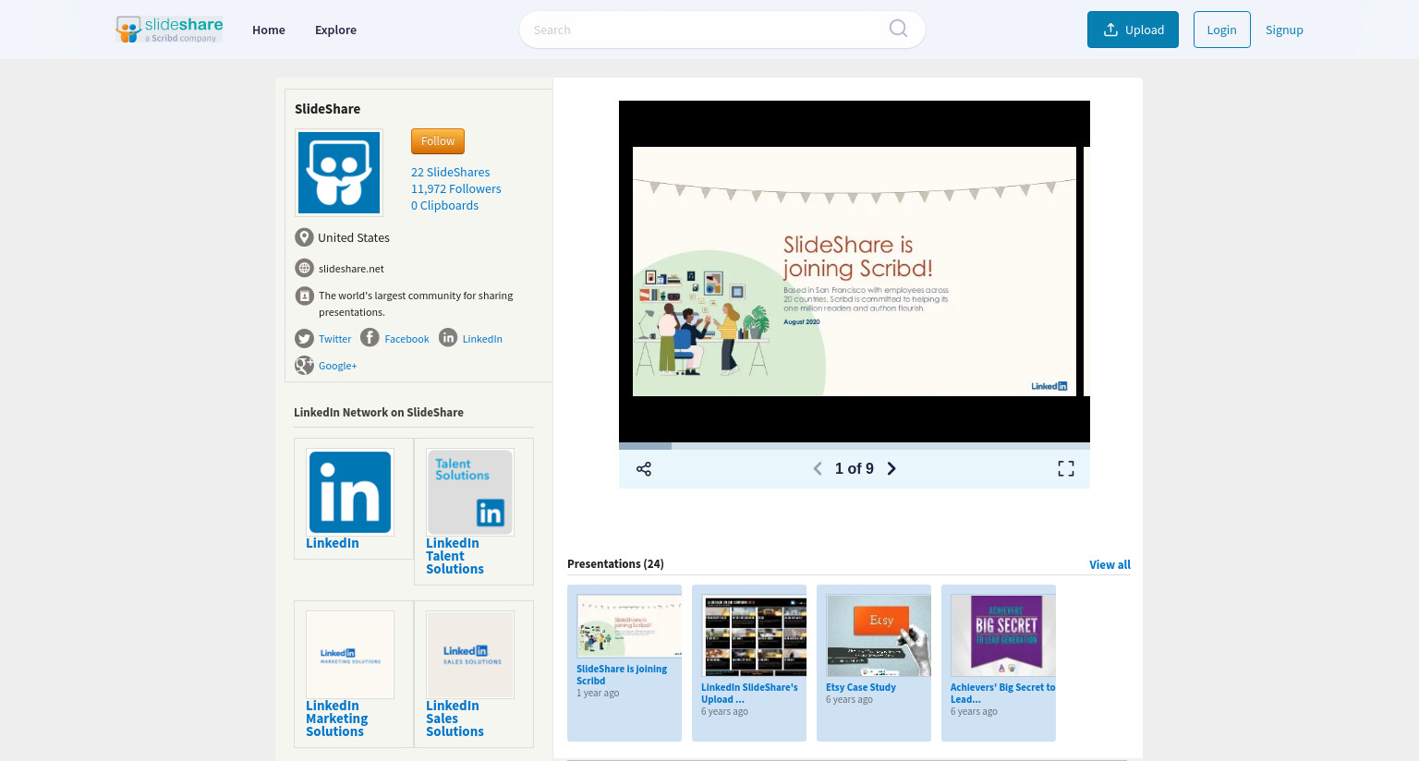1419x761 pixels.
Task: Click the 'United States' location text
Action: (354, 238)
